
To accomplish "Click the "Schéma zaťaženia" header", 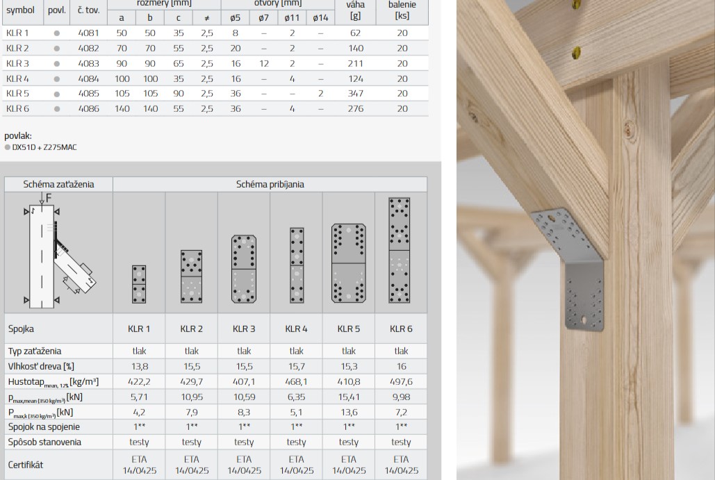I will pyautogui.click(x=58, y=184).
